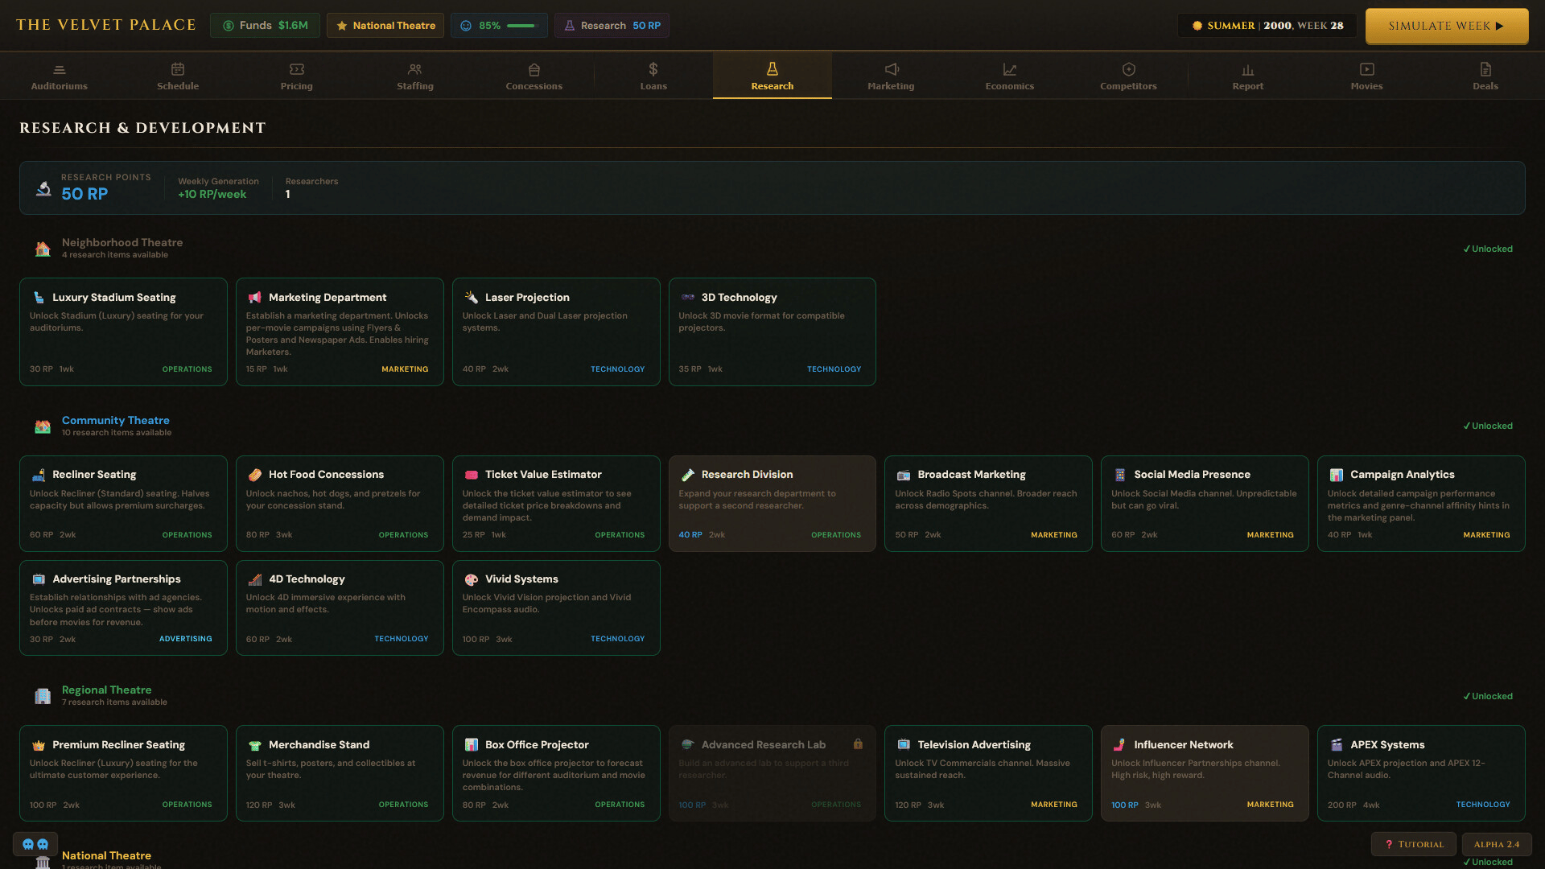This screenshot has width=1545, height=869.
Task: Click the ghost icons at bottom left
Action: [x=35, y=844]
